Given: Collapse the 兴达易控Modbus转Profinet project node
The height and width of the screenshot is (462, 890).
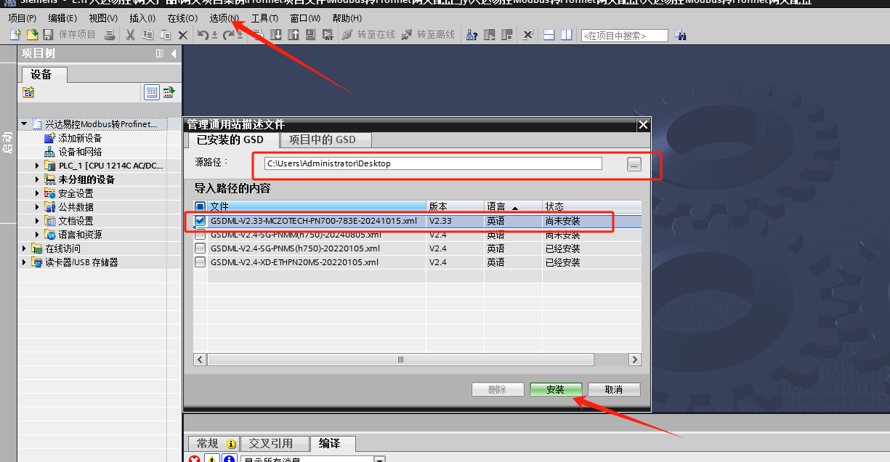Looking at the screenshot, I should [24, 124].
